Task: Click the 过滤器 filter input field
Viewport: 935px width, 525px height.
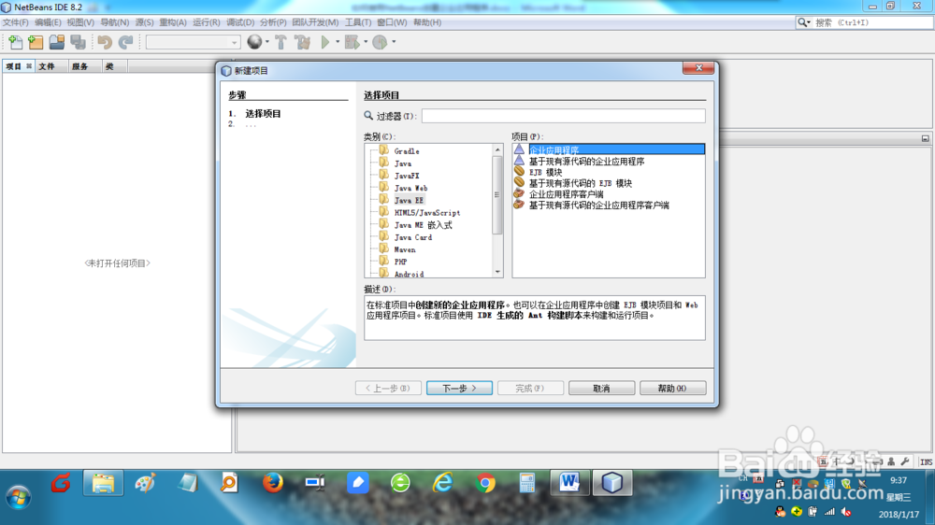Action: tap(563, 116)
